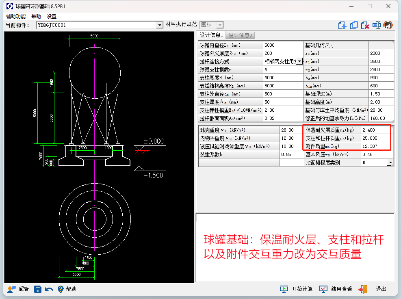Click the ra(mm) value field showing 2300
The image size is (401, 299).
(x=381, y=53)
